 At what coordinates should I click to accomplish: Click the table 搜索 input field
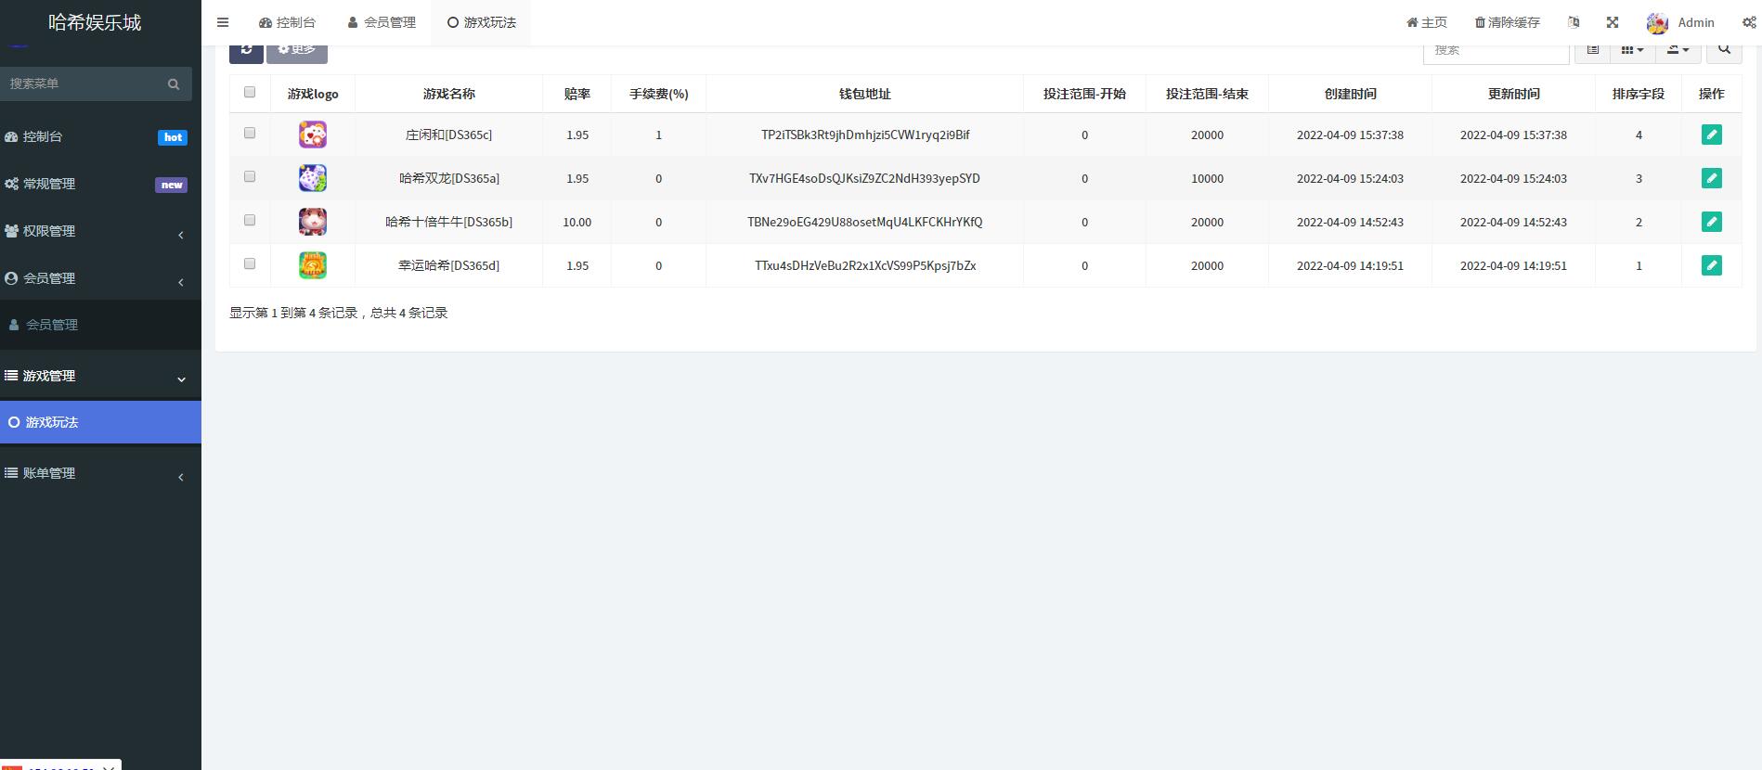[1496, 50]
